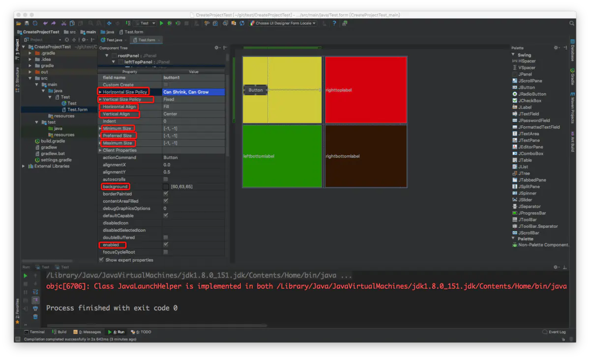Click the Back navigation arrow
590x359 pixels.
tap(109, 23)
